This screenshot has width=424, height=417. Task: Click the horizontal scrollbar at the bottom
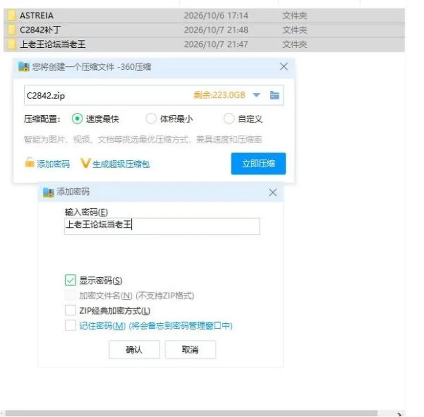[x=191, y=413]
